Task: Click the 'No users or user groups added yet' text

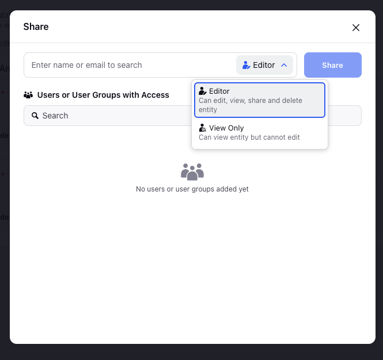Action: (192, 189)
